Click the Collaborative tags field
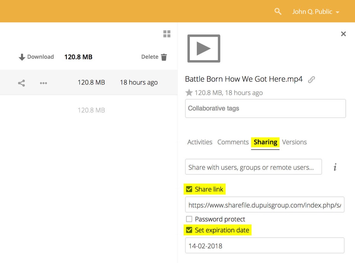Screen dimensions: 355x263 [x=265, y=109]
